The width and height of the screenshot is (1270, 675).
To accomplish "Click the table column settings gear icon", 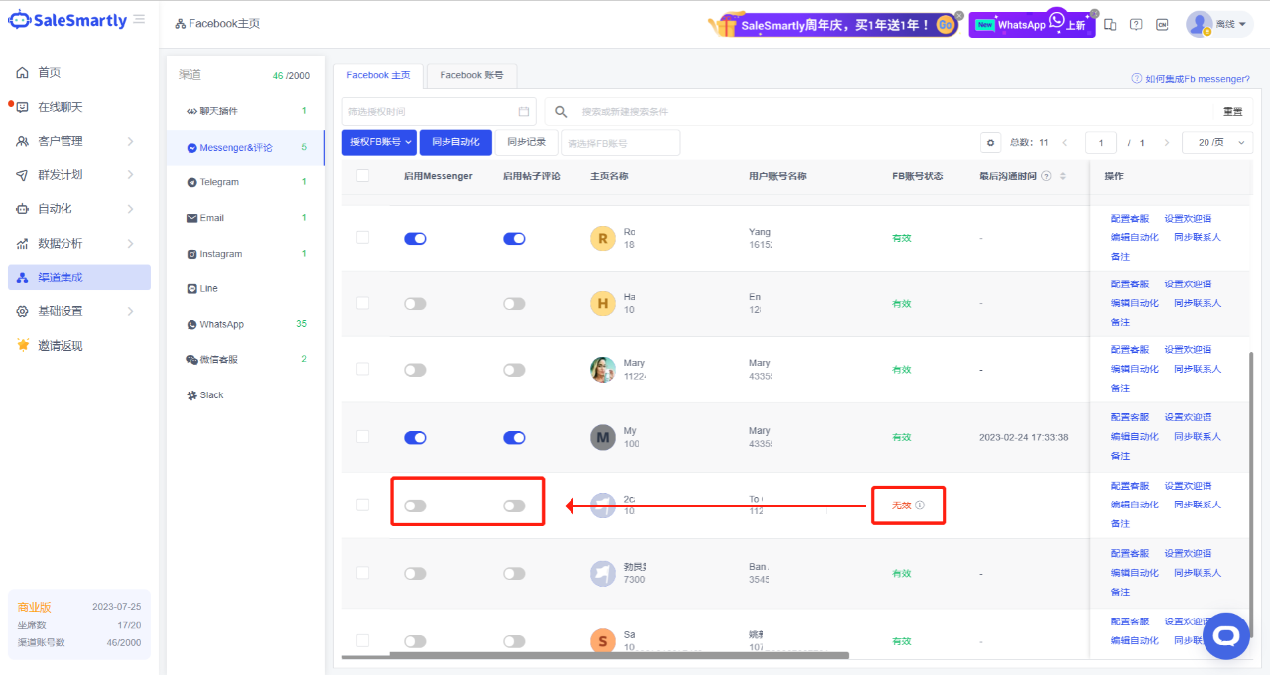I will [x=990, y=143].
